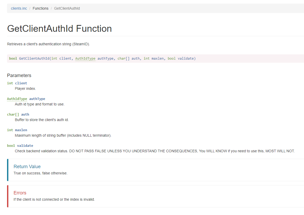304x215 pixels.
Task: Click the 'Maximum length of string buffer' description
Action: coord(63,135)
